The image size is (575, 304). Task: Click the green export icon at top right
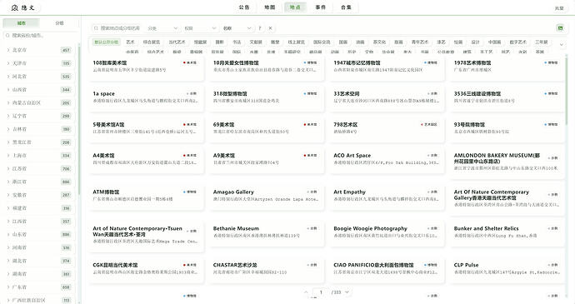(x=560, y=28)
